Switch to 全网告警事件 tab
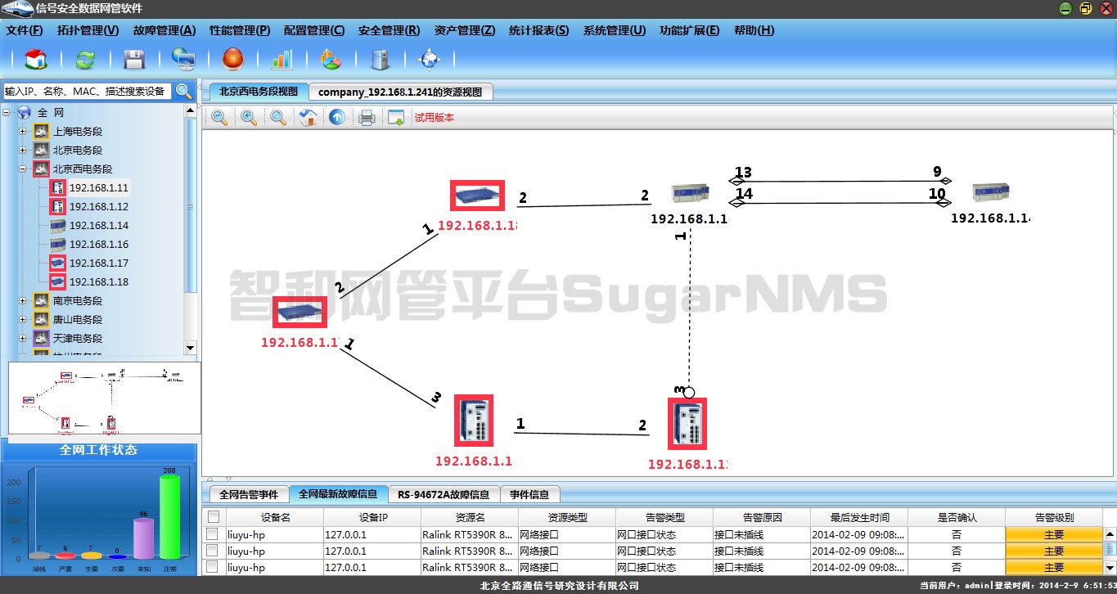The image size is (1117, 594). coord(249,494)
